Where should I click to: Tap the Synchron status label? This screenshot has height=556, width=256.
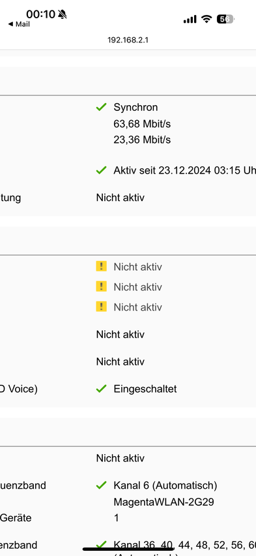pos(135,107)
